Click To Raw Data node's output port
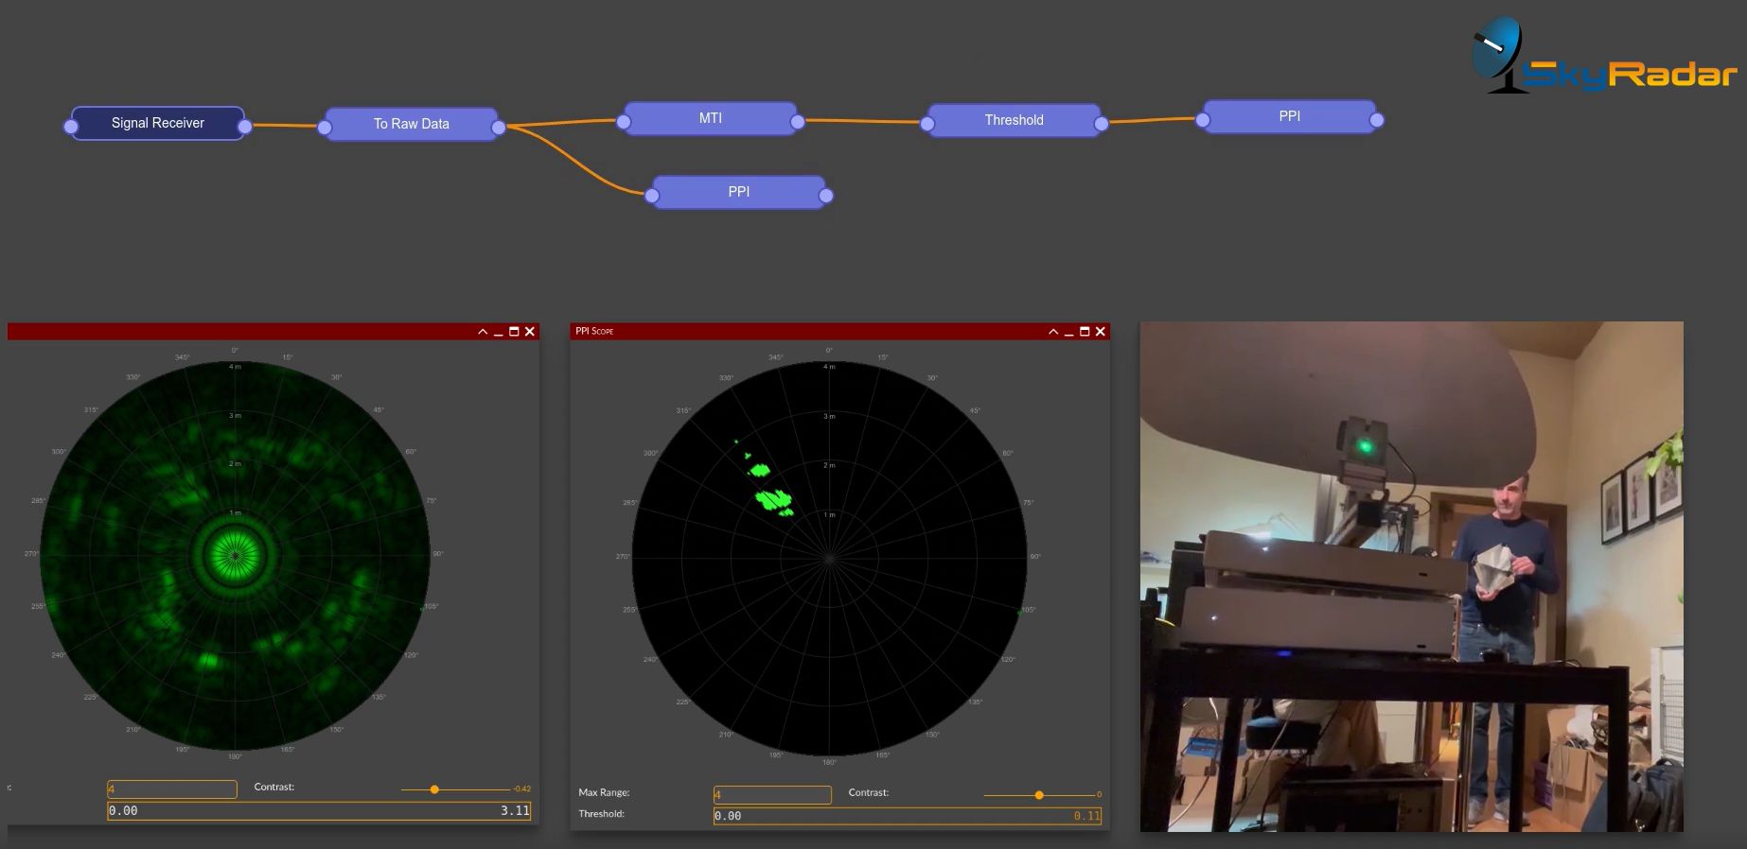 [499, 127]
